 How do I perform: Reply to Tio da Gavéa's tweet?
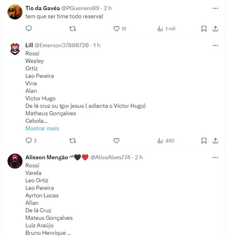29,28
